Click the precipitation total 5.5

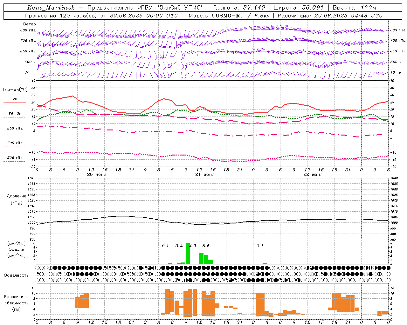[206, 246]
